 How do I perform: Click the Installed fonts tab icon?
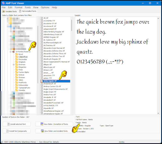pyautogui.click(x=3, y=11)
